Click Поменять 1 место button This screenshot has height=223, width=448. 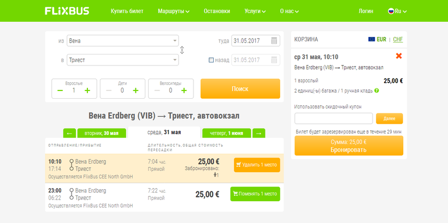click(255, 194)
